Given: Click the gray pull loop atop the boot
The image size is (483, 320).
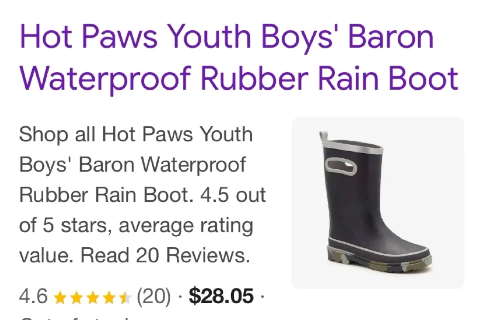Looking at the screenshot, I should (323, 136).
